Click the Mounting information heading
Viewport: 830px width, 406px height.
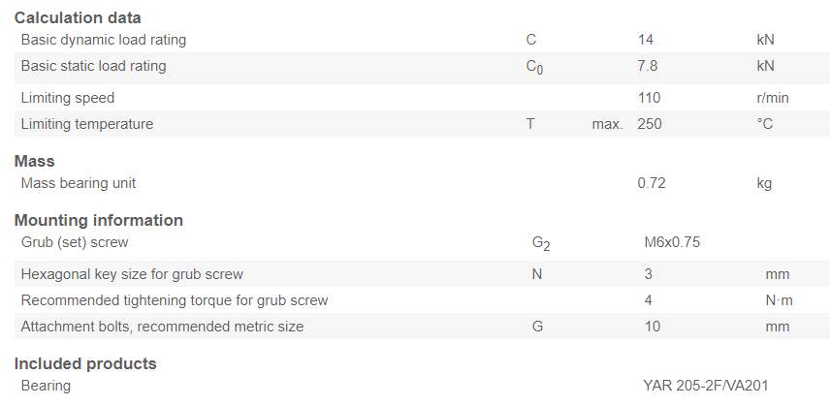99,220
